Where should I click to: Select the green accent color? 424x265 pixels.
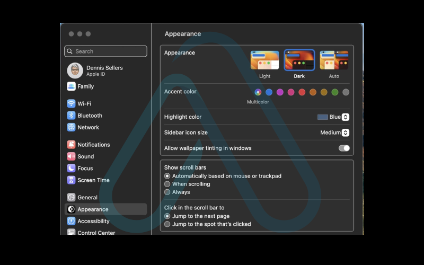[335, 92]
